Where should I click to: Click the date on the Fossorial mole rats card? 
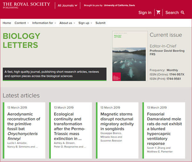click(157, 108)
